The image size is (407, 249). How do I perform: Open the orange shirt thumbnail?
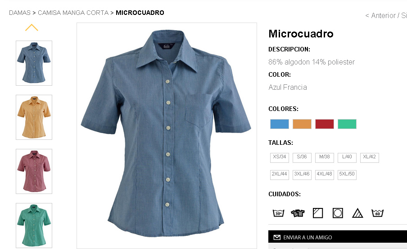(34, 117)
